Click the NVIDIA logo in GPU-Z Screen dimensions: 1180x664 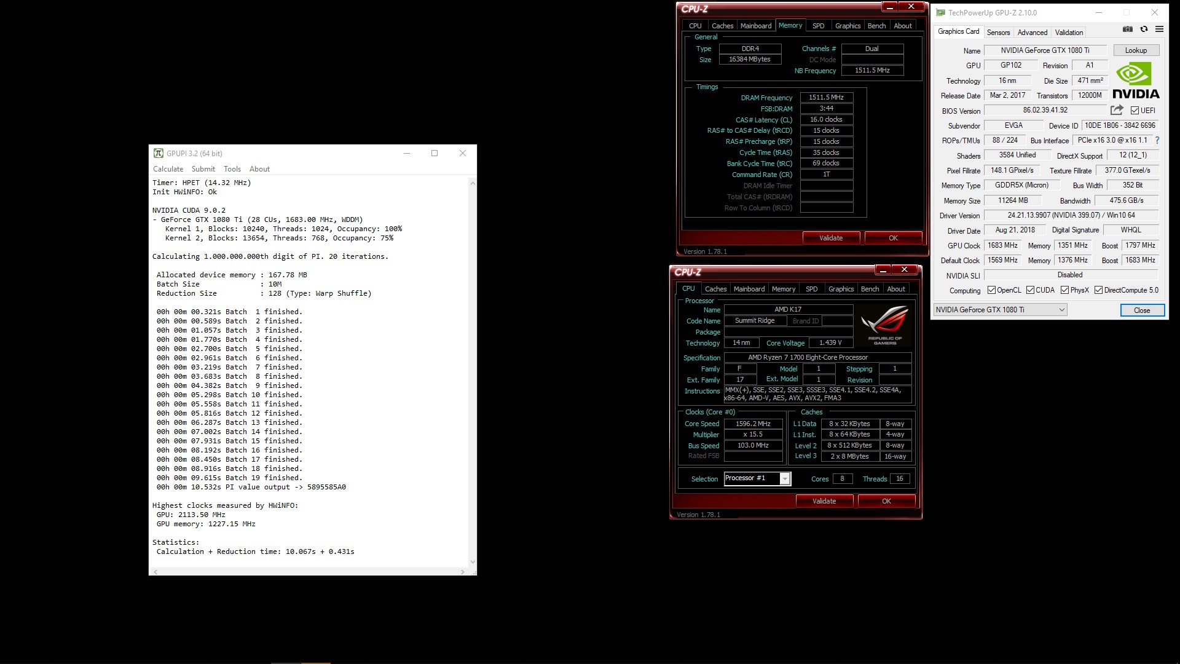(x=1136, y=80)
